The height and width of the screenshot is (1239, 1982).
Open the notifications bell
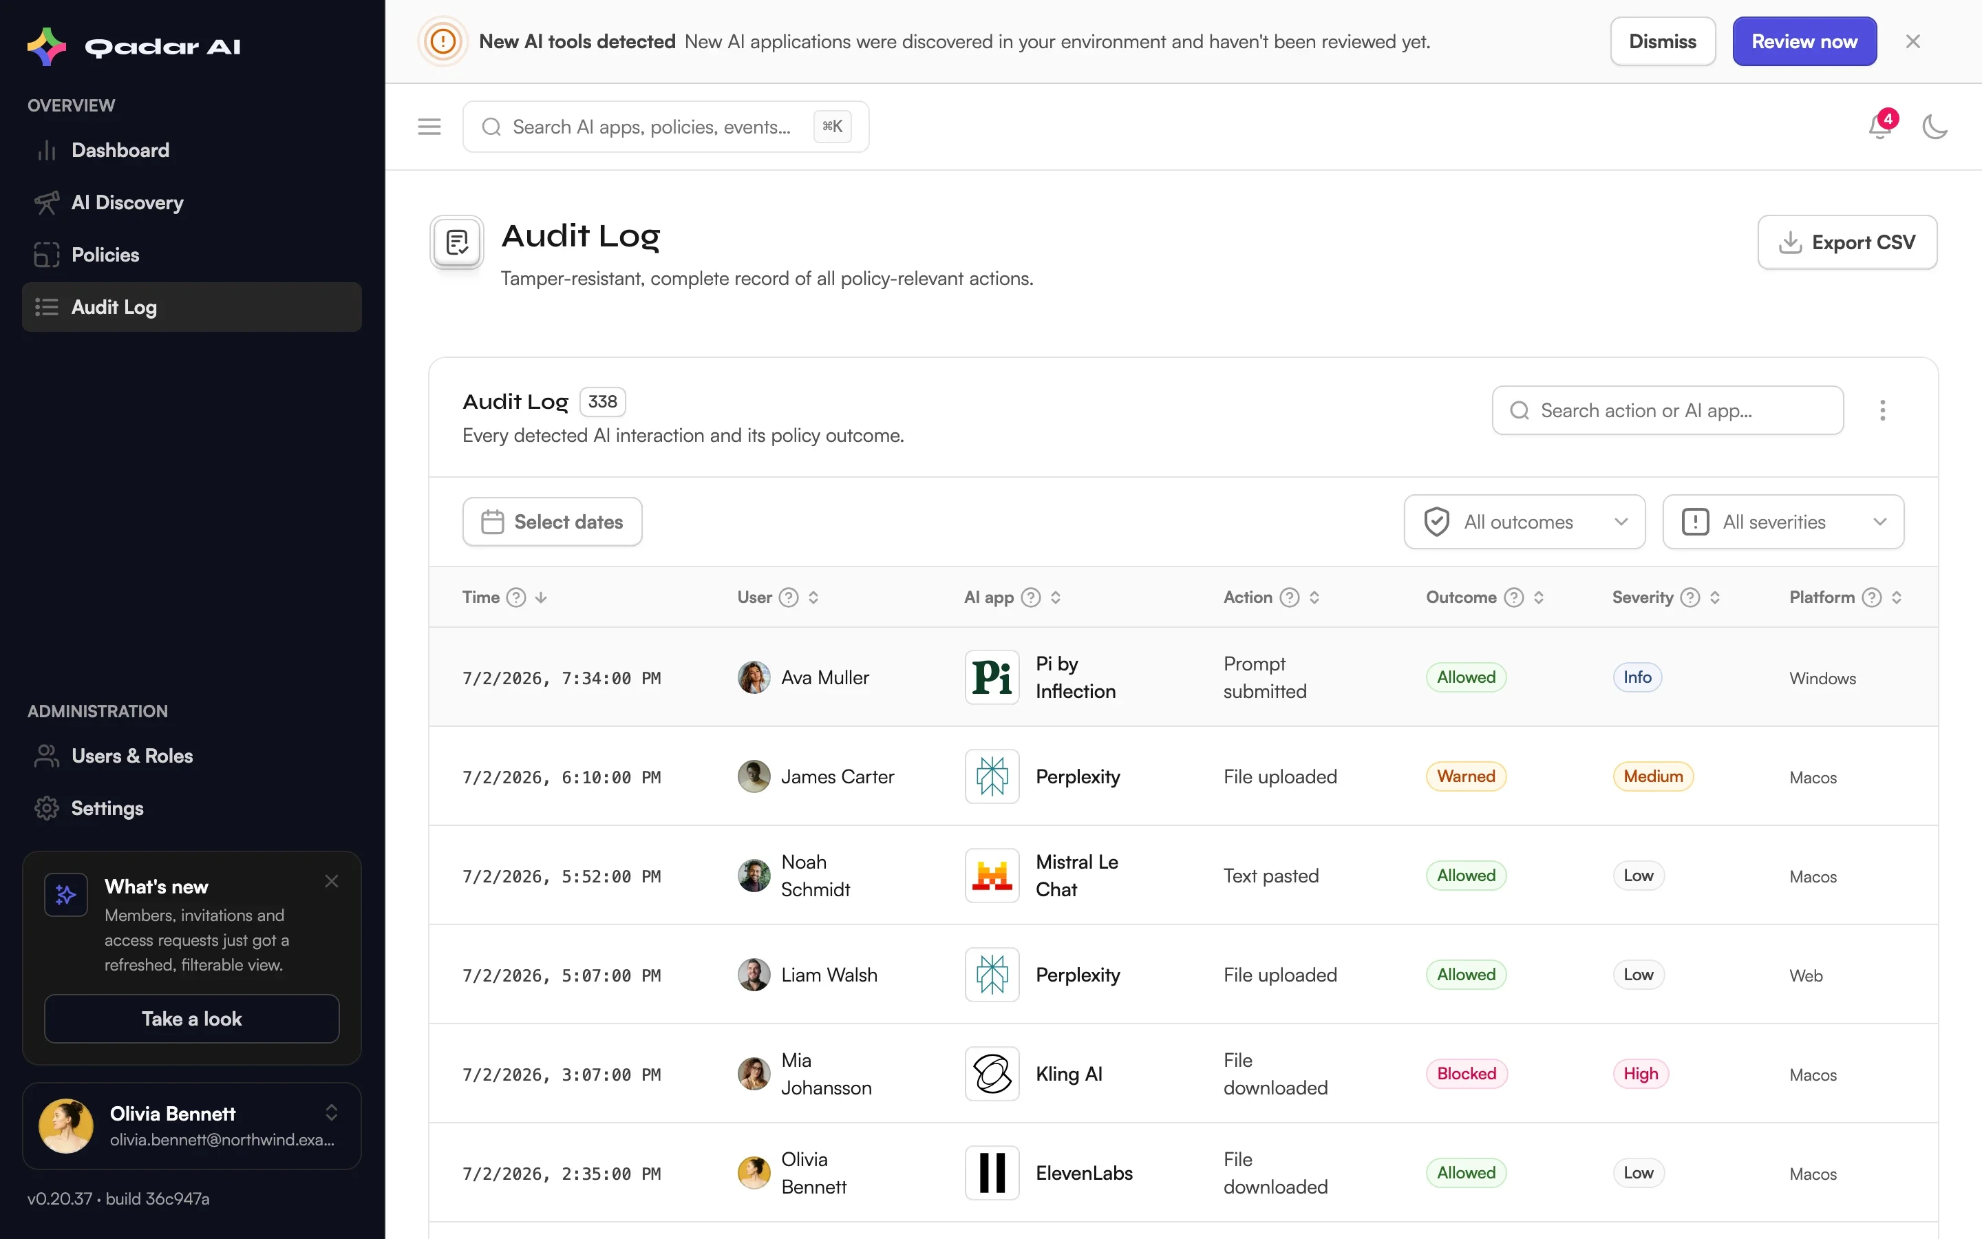coord(1879,127)
